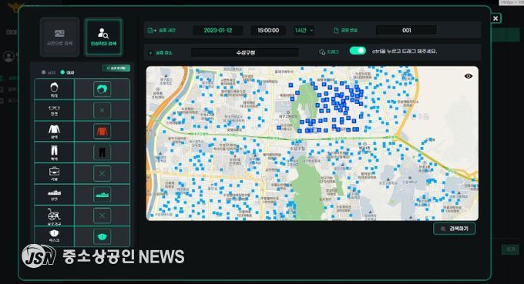Select the red top clothing option
524x284 pixels.
point(102,132)
